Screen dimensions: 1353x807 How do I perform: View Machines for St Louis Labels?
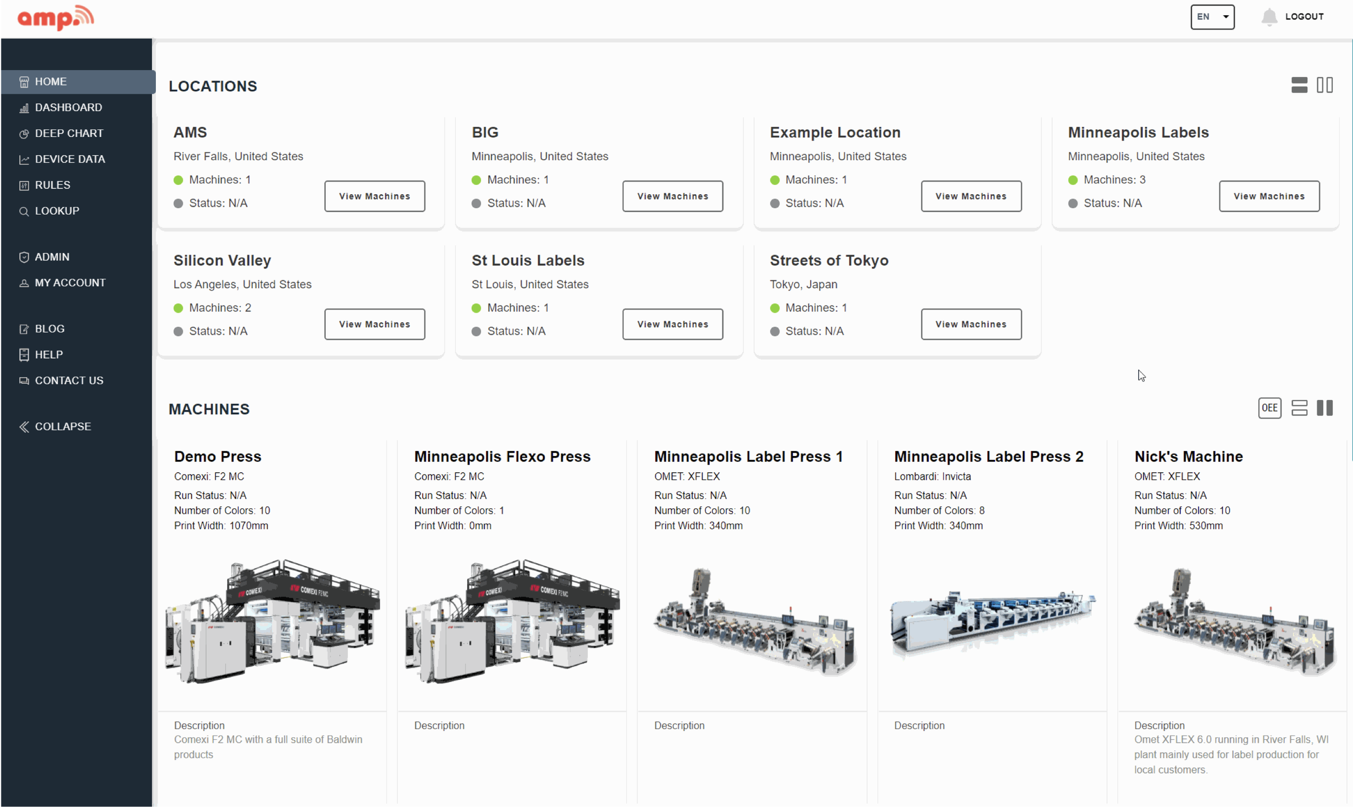pyautogui.click(x=672, y=325)
